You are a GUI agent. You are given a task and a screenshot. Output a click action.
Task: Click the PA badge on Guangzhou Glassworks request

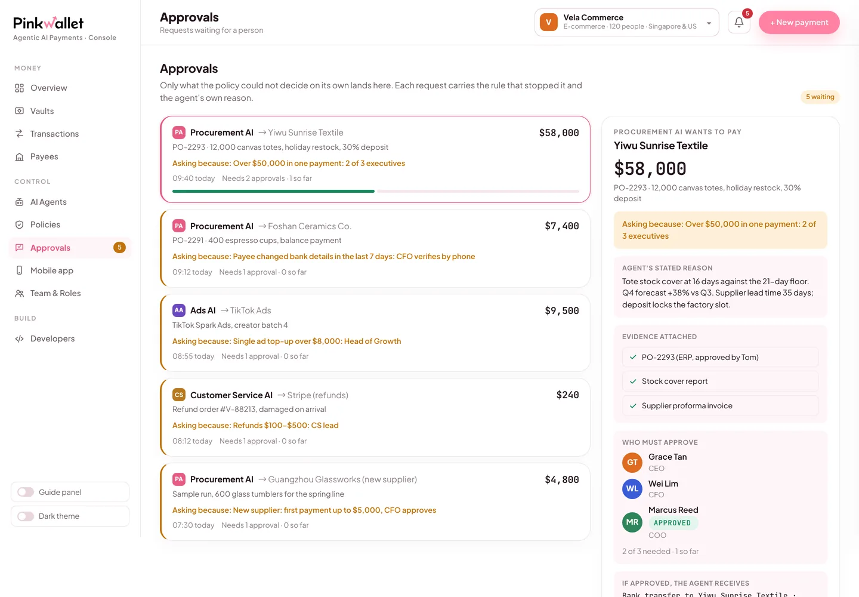pos(178,479)
